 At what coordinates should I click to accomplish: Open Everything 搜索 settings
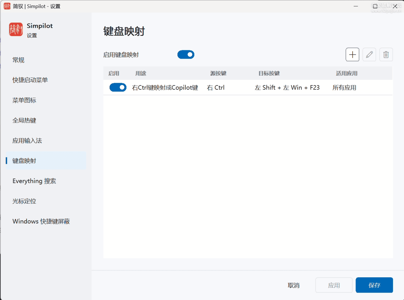(46, 181)
